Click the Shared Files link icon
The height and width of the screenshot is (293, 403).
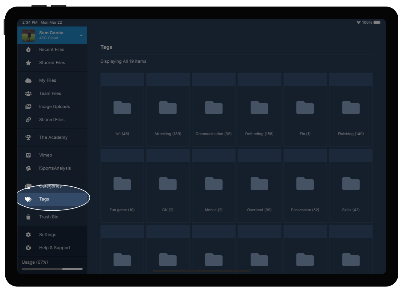(28, 120)
